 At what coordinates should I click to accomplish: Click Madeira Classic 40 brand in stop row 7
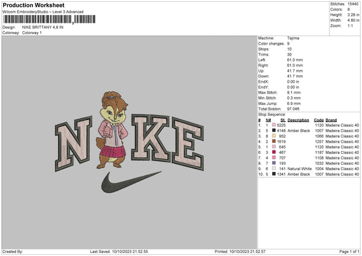coord(342,158)
